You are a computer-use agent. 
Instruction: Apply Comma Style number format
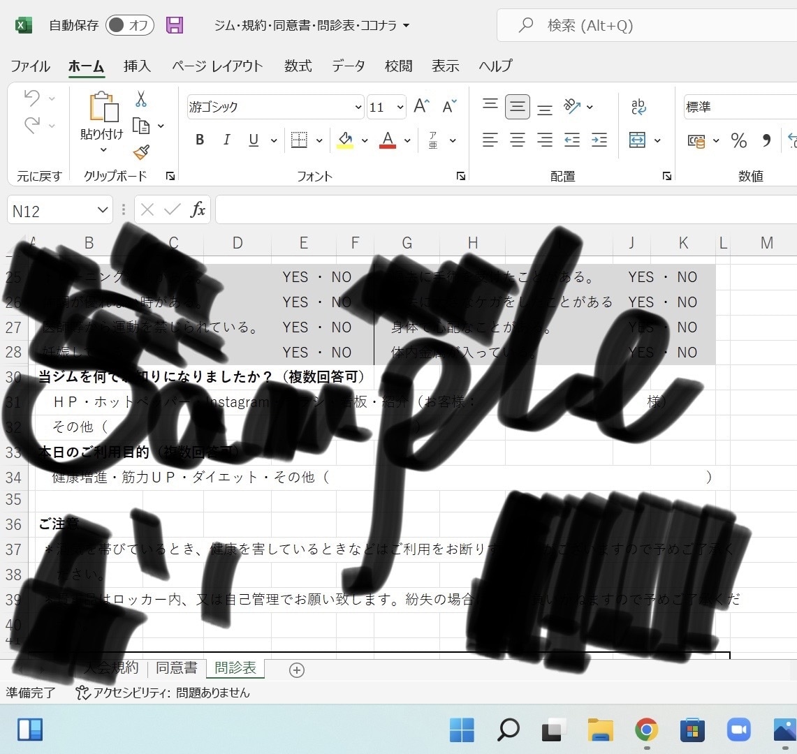(766, 140)
